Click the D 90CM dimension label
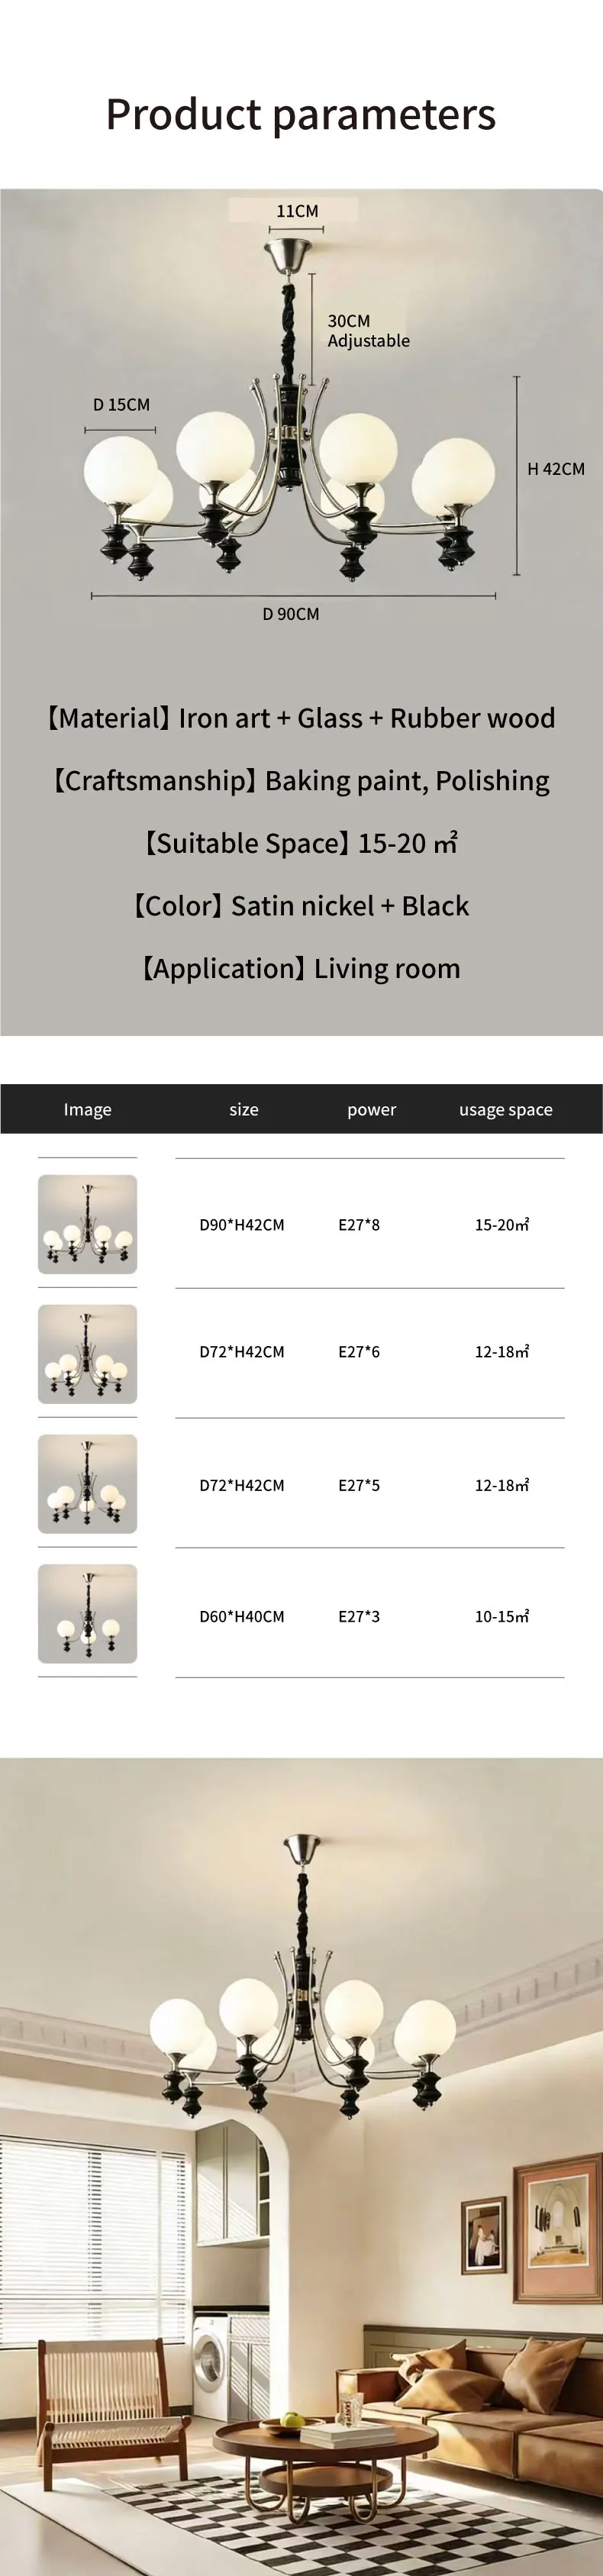 291,614
